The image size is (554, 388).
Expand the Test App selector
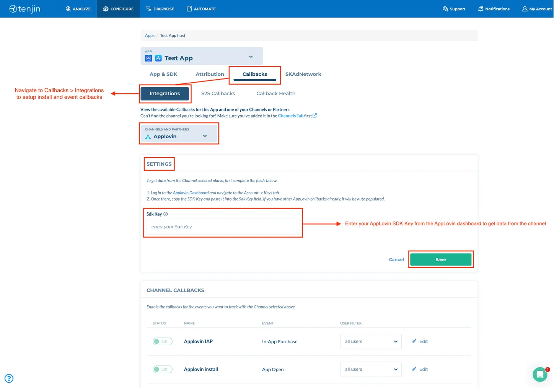click(251, 56)
